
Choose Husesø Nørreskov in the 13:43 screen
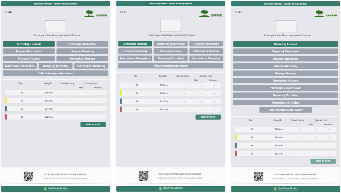[285, 59]
